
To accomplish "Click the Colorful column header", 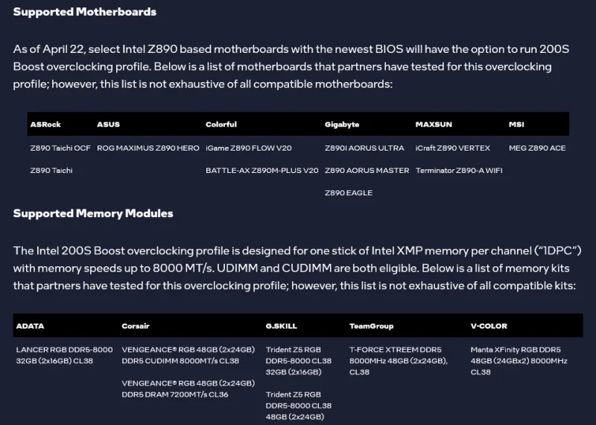I will 221,125.
